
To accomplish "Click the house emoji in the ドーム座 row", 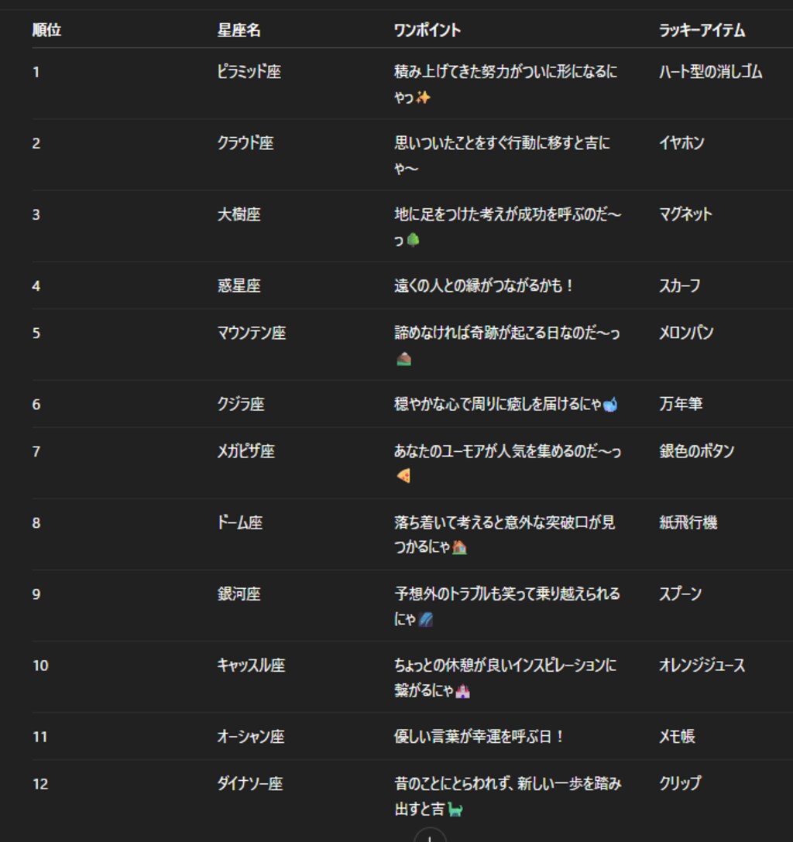I will click(x=459, y=548).
